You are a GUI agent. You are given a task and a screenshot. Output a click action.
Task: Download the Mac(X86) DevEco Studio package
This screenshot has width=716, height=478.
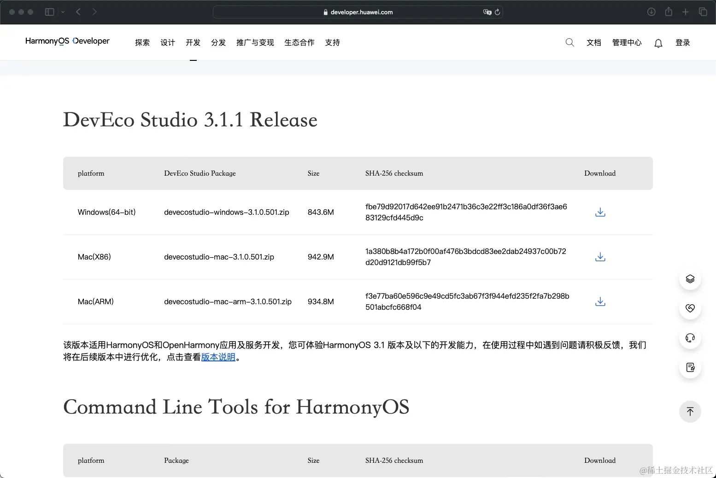[600, 257]
